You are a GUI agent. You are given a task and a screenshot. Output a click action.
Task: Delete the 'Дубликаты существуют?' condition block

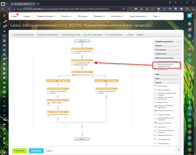[92, 72]
